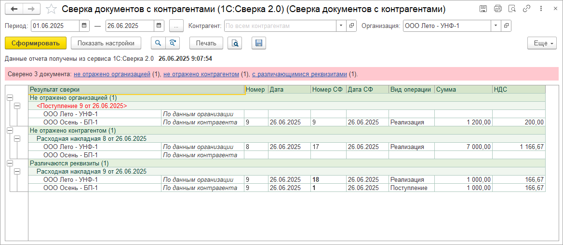The height and width of the screenshot is (245, 563).
Task: Collapse group Не отражено контрагентом (1)
Action: pyautogui.click(x=10, y=130)
